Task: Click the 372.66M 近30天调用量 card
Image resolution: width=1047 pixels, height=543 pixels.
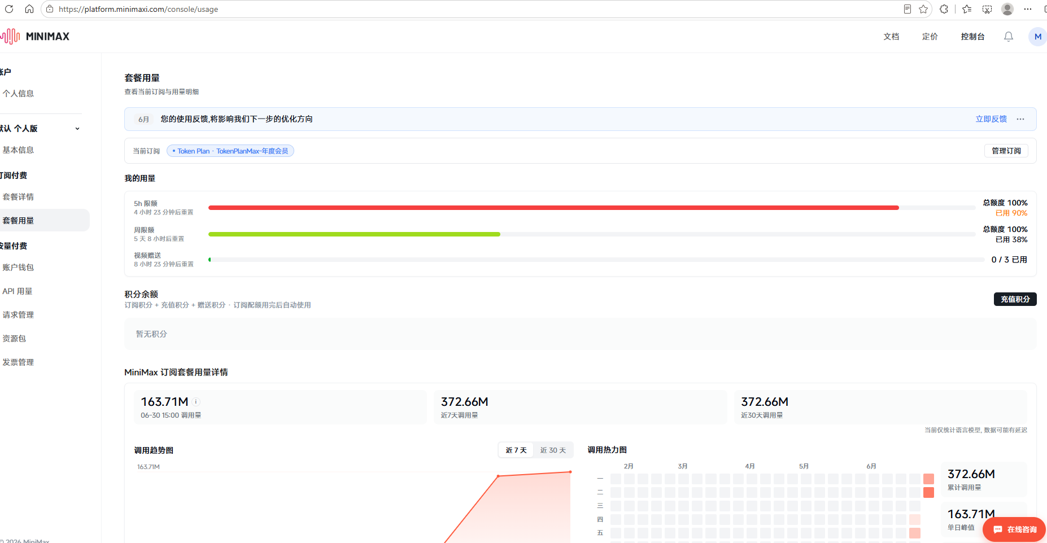Action: coord(880,407)
